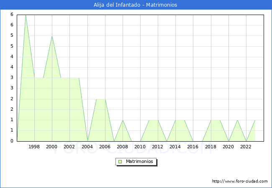Click the 2006 x-axis label
The height and width of the screenshot is (188, 272).
[x=105, y=147]
